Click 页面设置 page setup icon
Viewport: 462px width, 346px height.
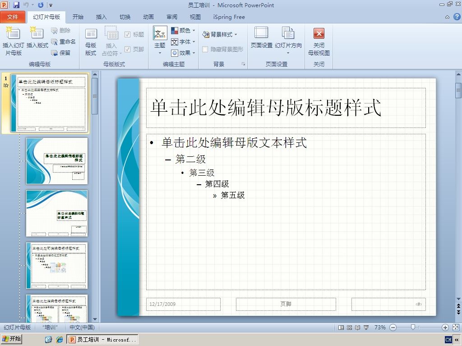261,37
